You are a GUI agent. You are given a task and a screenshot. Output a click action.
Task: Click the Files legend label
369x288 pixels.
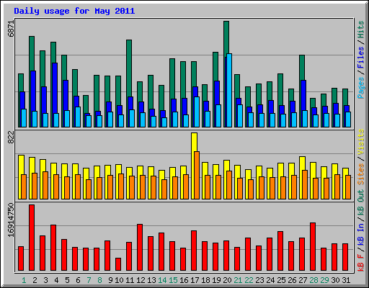tap(360, 58)
